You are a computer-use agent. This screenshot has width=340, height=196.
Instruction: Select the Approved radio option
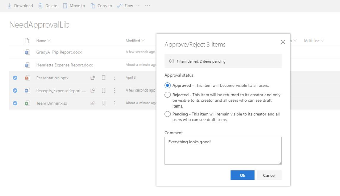click(167, 85)
